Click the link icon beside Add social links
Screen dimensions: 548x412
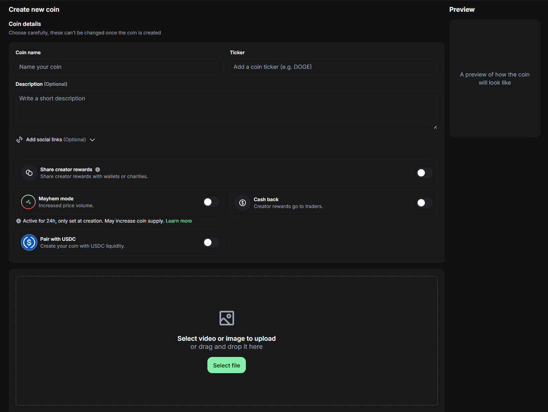[19, 140]
